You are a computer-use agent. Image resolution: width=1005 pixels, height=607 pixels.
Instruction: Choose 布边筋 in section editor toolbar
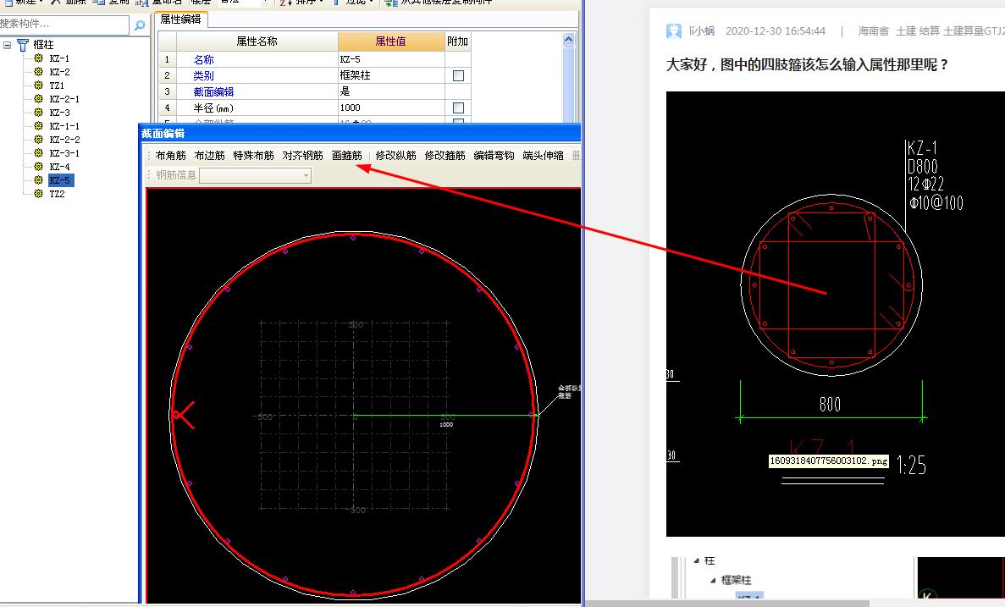pos(210,156)
